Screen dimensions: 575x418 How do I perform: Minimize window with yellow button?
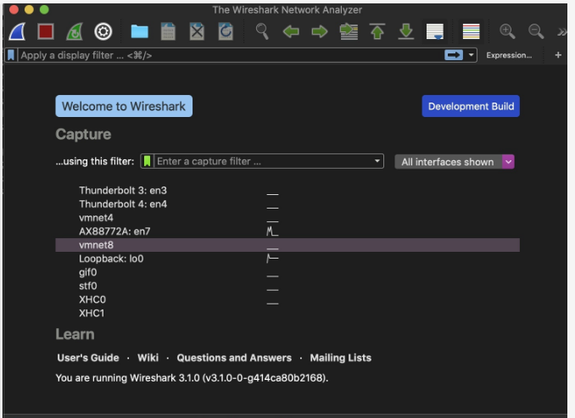29,9
